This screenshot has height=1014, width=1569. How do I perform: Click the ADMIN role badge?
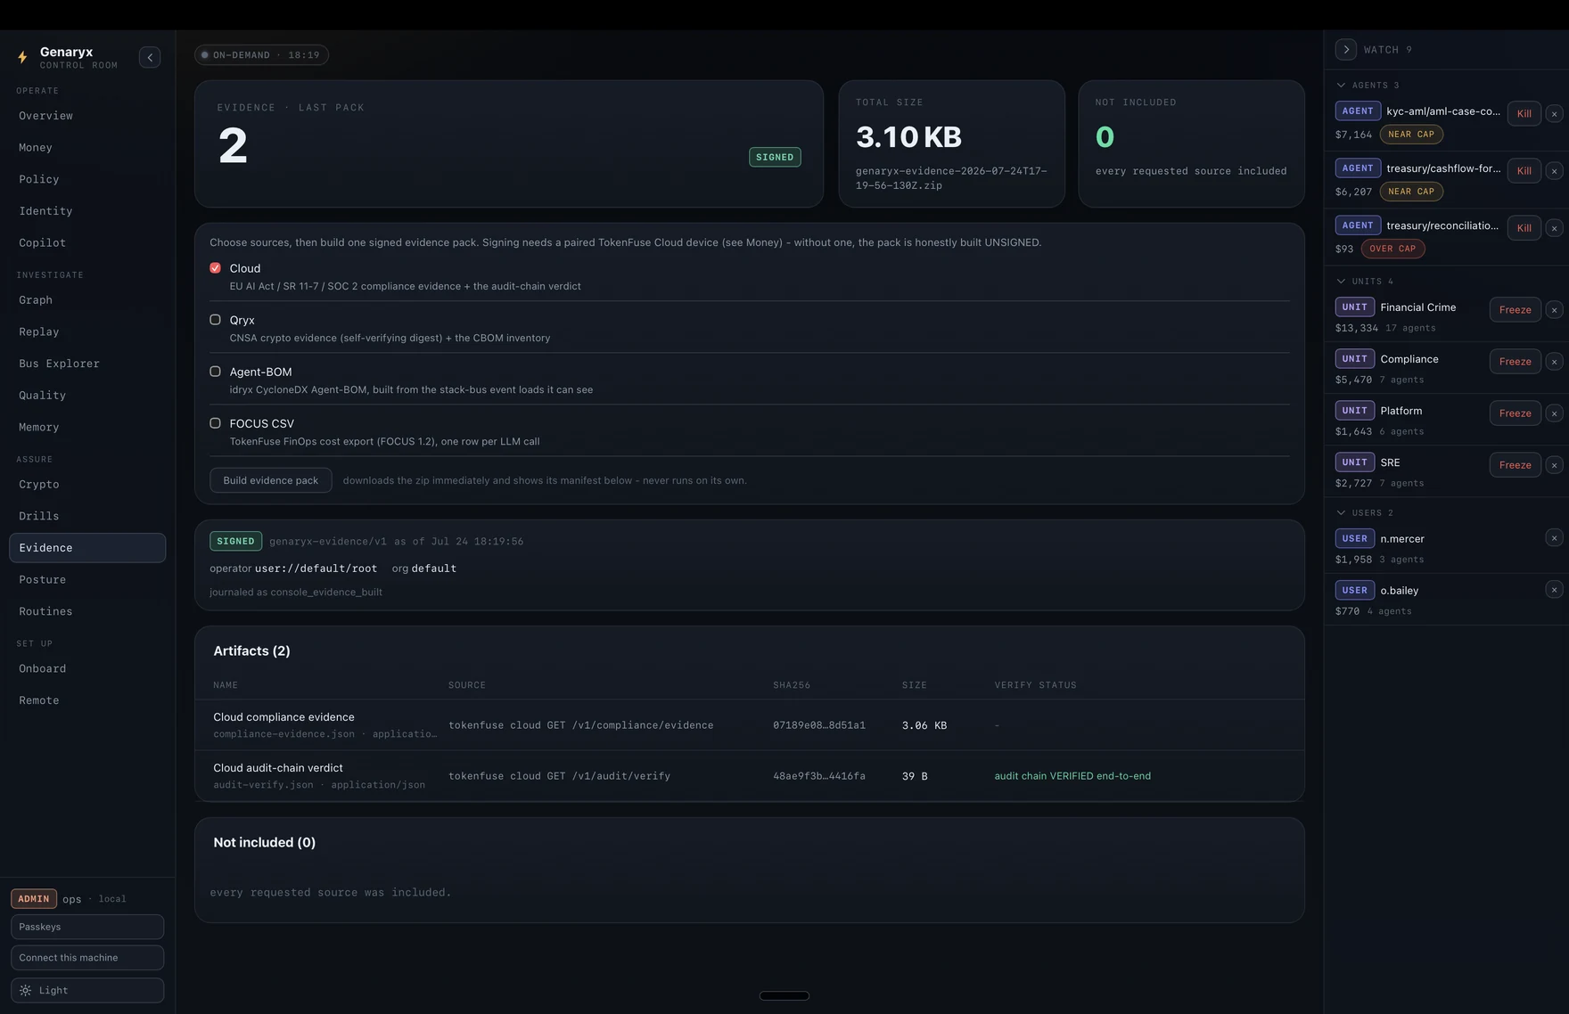(x=34, y=899)
